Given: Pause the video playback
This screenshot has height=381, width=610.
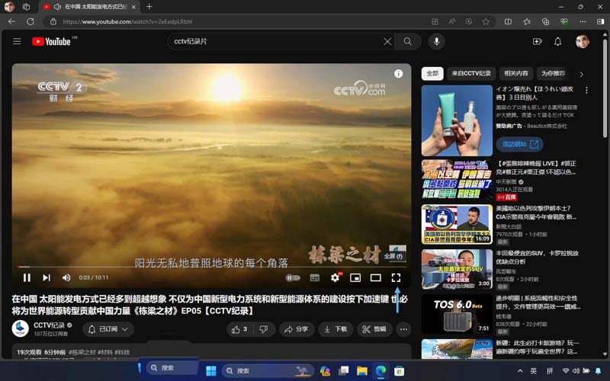Looking at the screenshot, I should coord(27,278).
